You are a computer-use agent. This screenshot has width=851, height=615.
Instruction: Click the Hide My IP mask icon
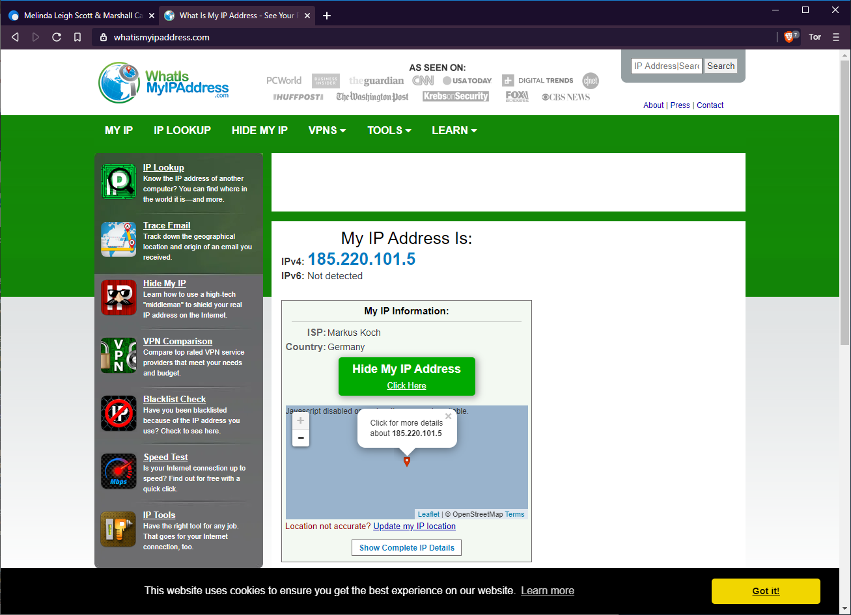coord(119,297)
